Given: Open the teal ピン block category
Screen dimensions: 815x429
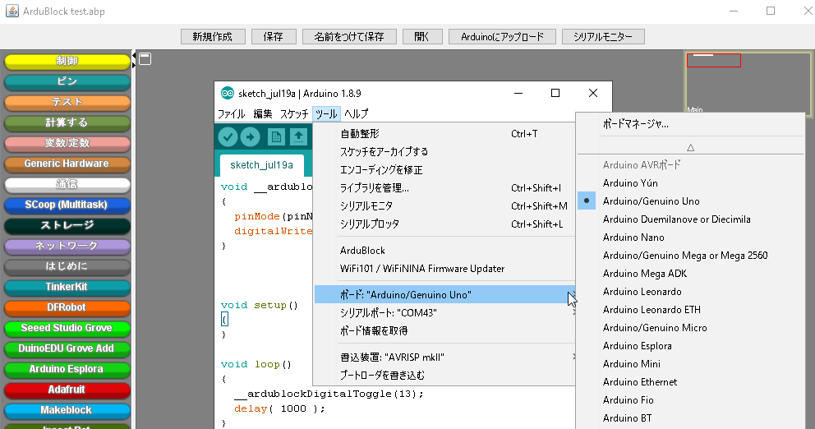Looking at the screenshot, I should 67,81.
